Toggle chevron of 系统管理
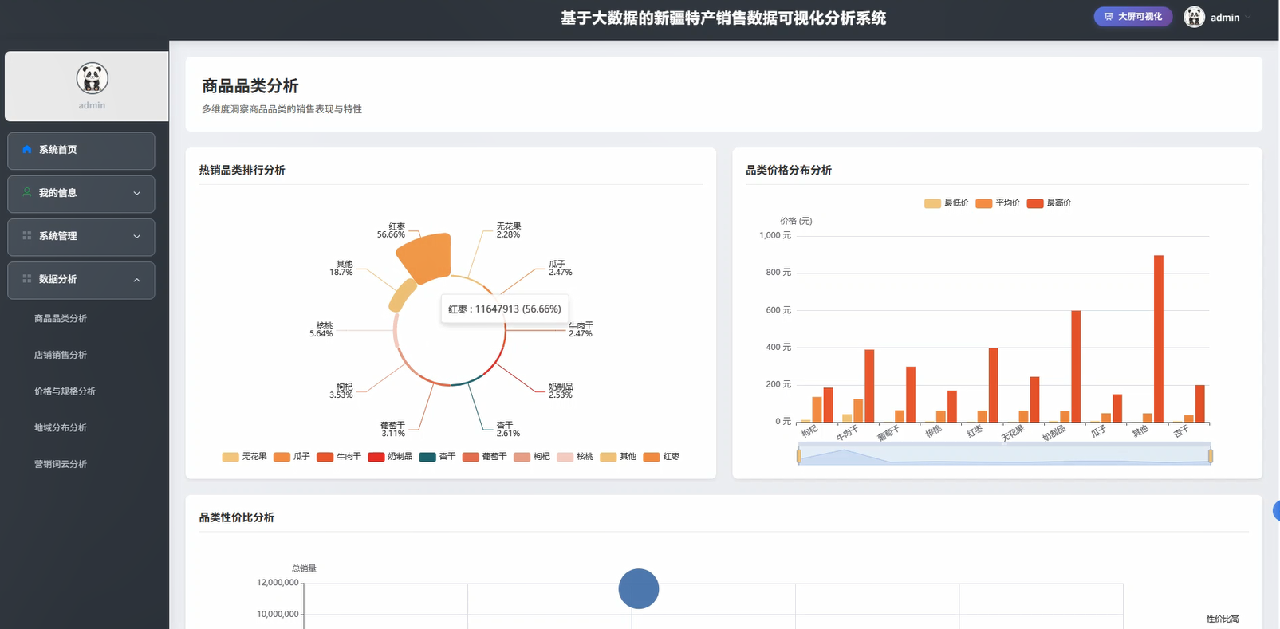 tap(136, 237)
